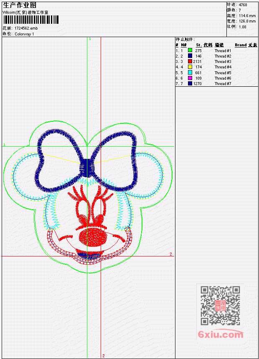Click stitch count 109 in row 6

pos(198,78)
